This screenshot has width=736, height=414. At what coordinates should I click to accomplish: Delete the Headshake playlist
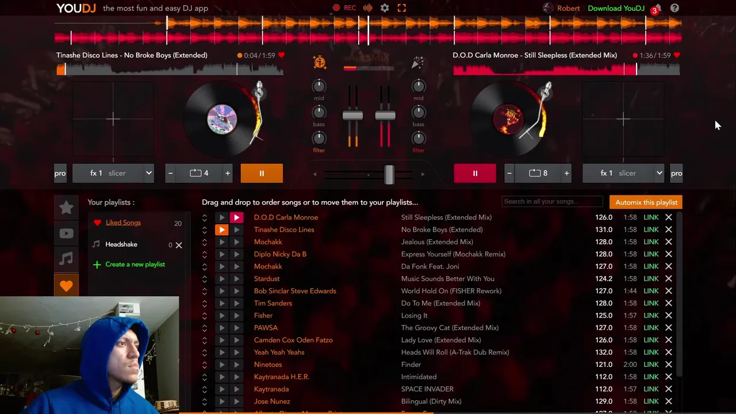click(179, 245)
